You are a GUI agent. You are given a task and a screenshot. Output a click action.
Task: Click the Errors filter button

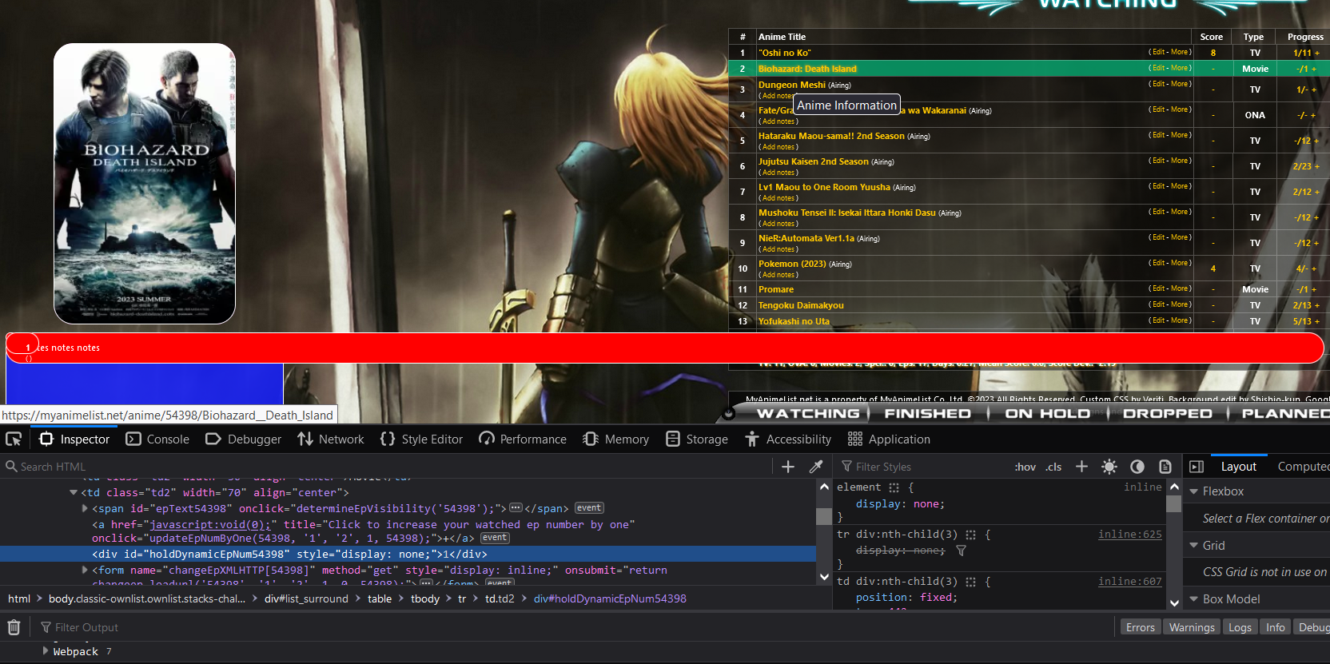pos(1140,627)
